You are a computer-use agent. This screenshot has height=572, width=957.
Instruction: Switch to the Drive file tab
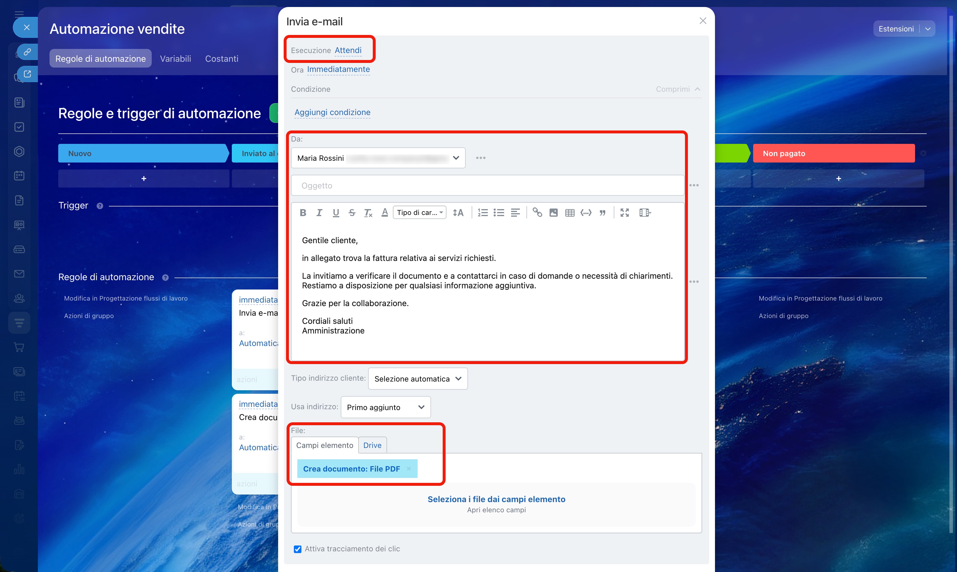click(x=372, y=445)
